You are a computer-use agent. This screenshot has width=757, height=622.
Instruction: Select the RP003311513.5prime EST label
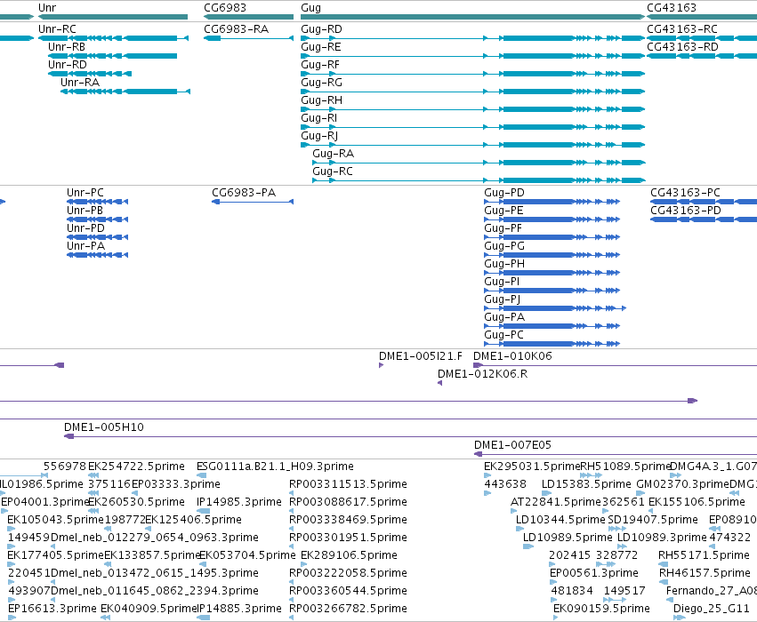click(x=348, y=484)
